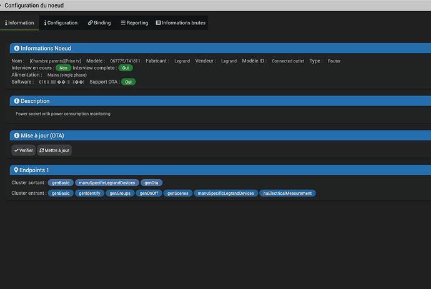
Task: Click the info icon beside Informations Noeud
Action: coord(16,48)
